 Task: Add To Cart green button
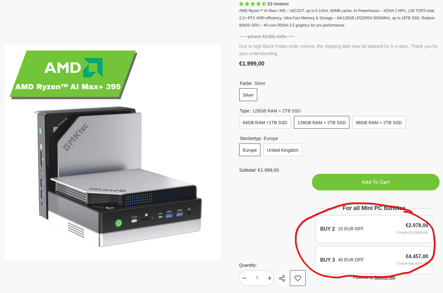click(376, 182)
